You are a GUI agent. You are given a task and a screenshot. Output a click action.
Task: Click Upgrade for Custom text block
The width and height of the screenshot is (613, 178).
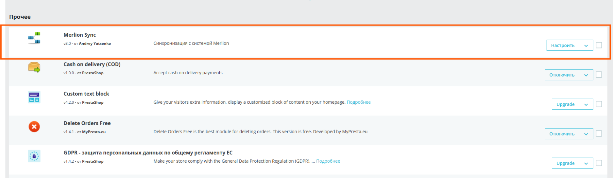pos(565,104)
